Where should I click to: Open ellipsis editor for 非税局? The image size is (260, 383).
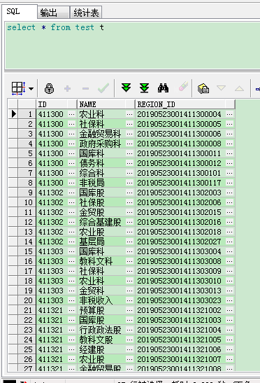point(129,183)
